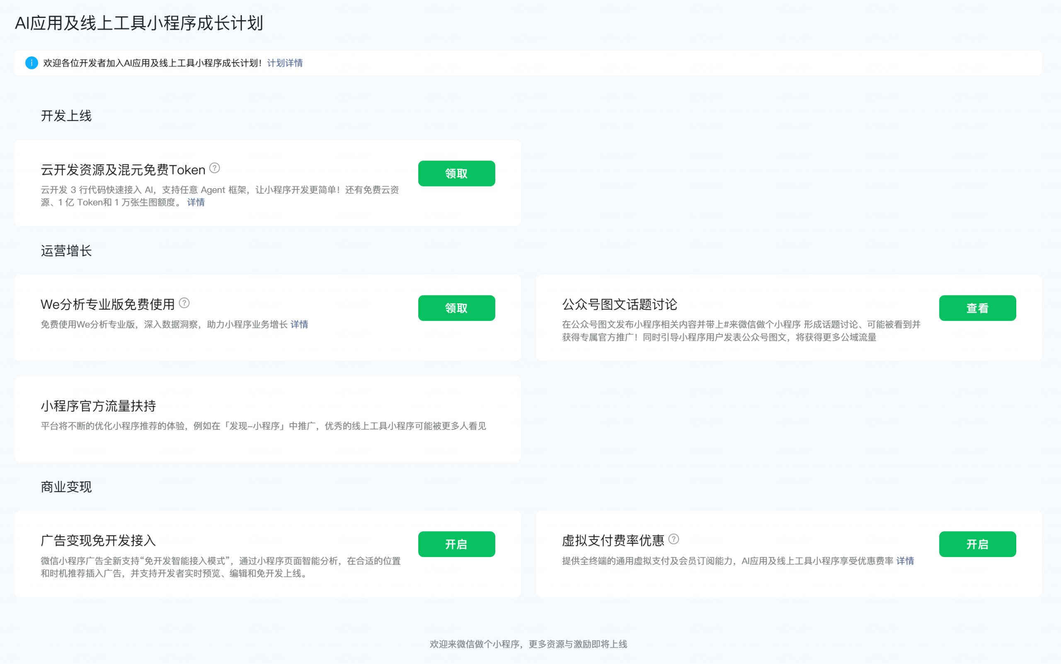Screen dimensions: 1061x664
Task: Open the 详情 link in We分析 card
Action: coord(299,325)
